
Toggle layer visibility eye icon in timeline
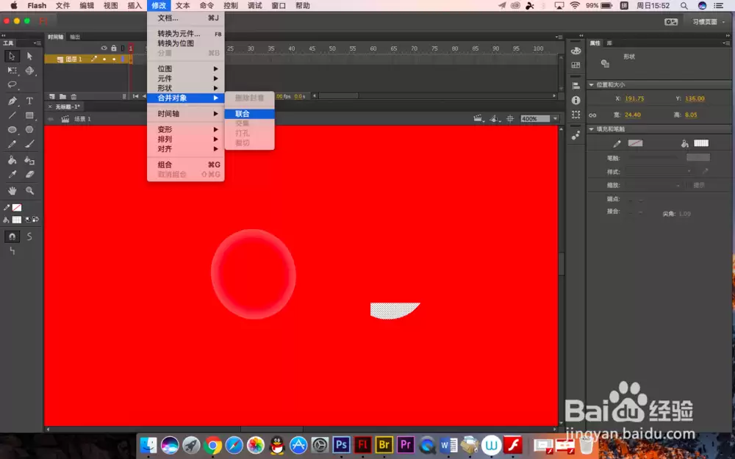coord(104,48)
